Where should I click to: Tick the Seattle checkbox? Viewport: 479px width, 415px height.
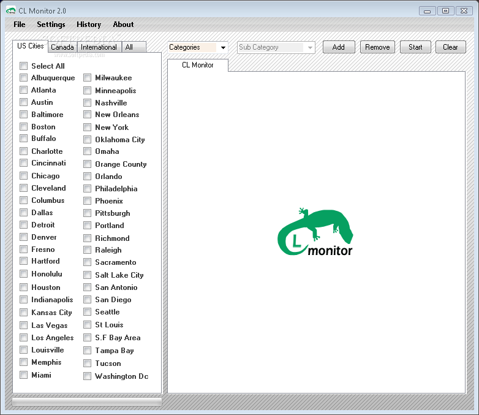click(x=88, y=312)
